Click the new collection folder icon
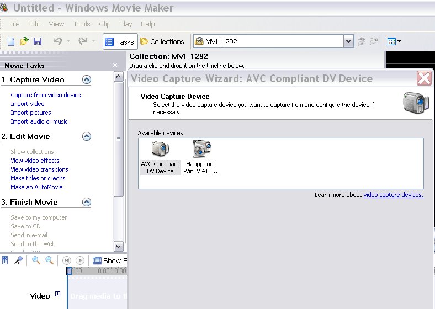435x309 pixels. [374, 41]
